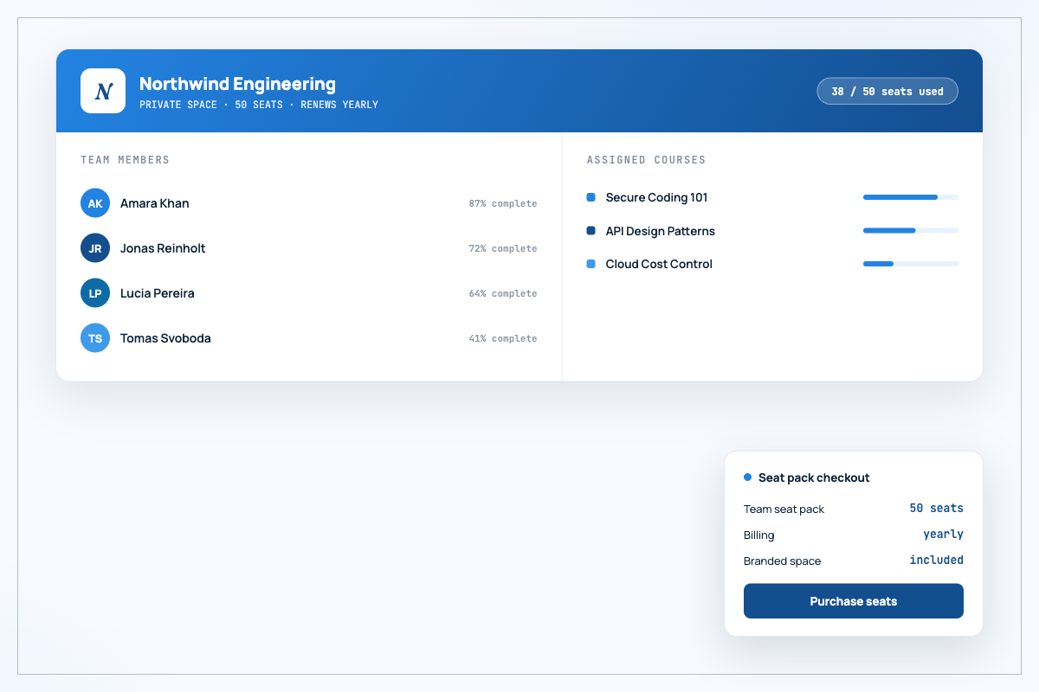Viewport: 1039px width, 692px height.
Task: Click the API Design Patterns square marker
Action: pyautogui.click(x=591, y=231)
